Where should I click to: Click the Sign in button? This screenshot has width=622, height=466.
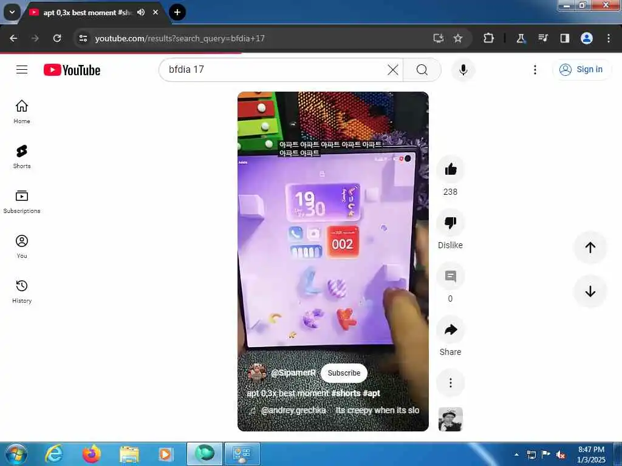click(581, 70)
